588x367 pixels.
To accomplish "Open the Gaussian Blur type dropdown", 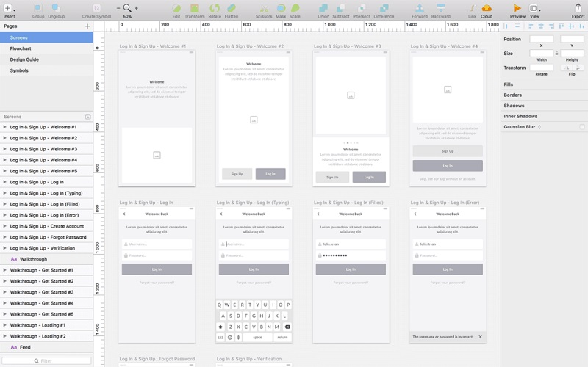I will (539, 127).
